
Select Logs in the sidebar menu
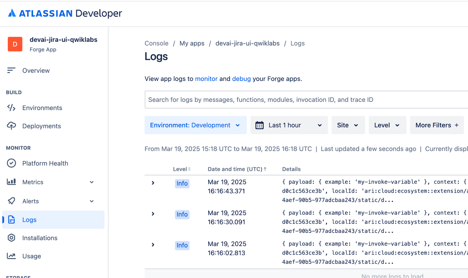pyautogui.click(x=30, y=220)
